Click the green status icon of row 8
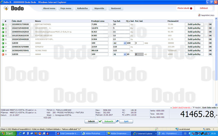 [3, 51]
